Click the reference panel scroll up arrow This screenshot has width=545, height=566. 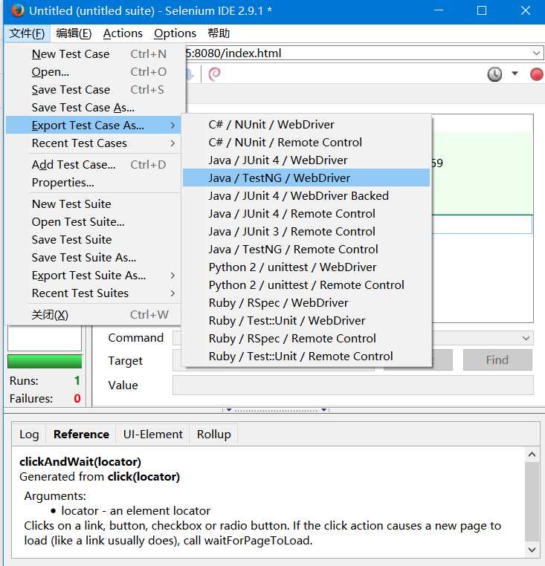pos(532,455)
